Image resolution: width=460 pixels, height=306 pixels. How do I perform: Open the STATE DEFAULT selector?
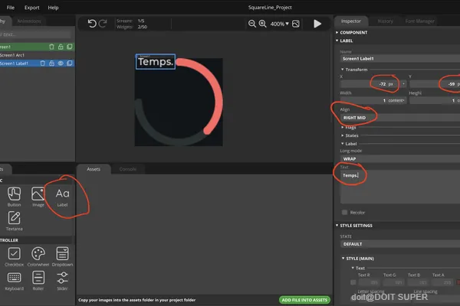pyautogui.click(x=400, y=244)
